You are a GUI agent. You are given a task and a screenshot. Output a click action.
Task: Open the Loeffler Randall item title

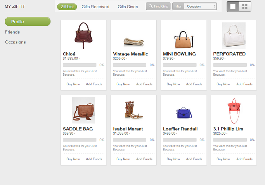pos(180,129)
